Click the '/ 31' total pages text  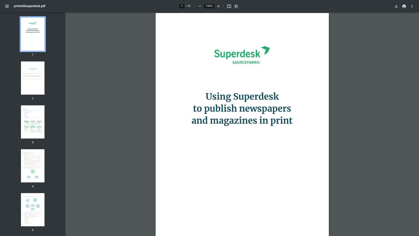point(188,6)
